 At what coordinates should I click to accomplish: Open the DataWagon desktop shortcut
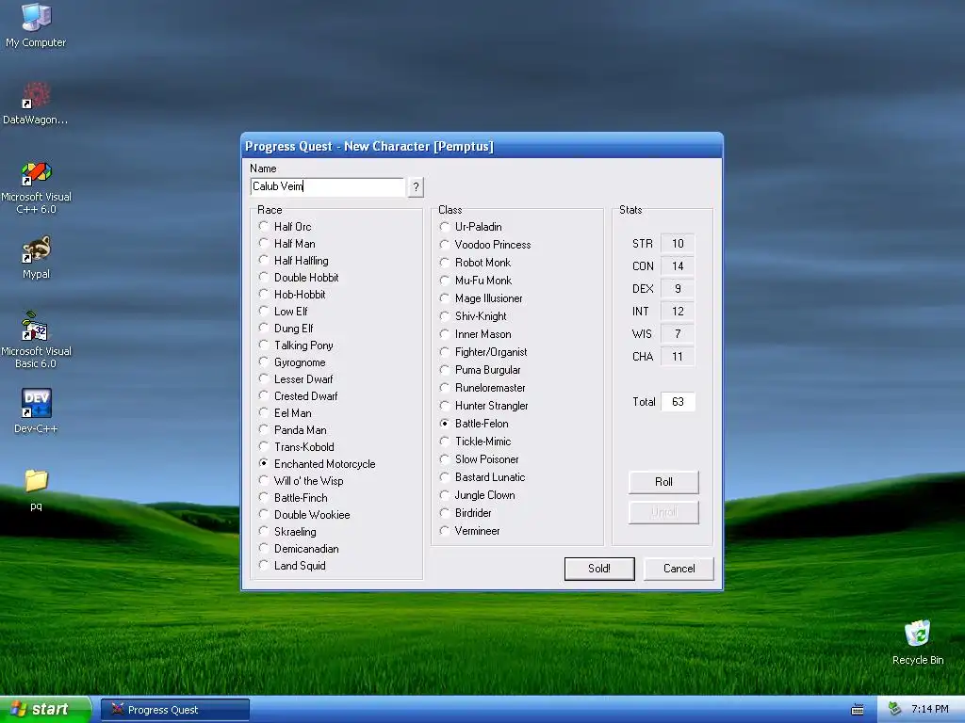pyautogui.click(x=36, y=103)
